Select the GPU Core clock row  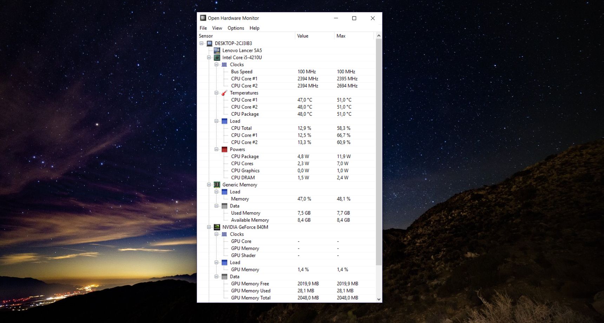[286, 241]
